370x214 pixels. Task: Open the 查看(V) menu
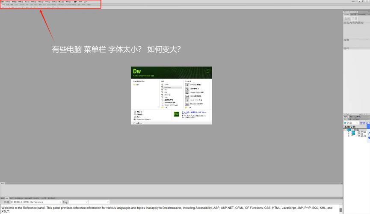[x=21, y=2]
